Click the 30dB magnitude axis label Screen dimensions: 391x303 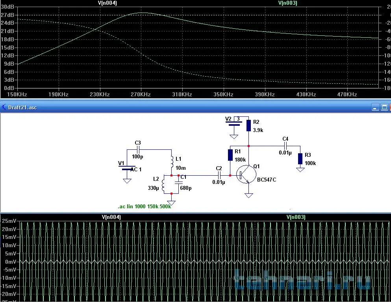(x=7, y=7)
